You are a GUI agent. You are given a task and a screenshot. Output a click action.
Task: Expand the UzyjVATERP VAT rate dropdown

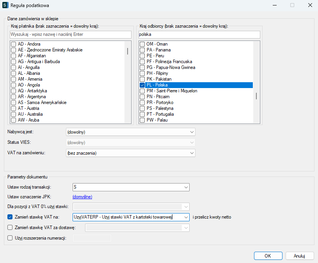point(186,217)
